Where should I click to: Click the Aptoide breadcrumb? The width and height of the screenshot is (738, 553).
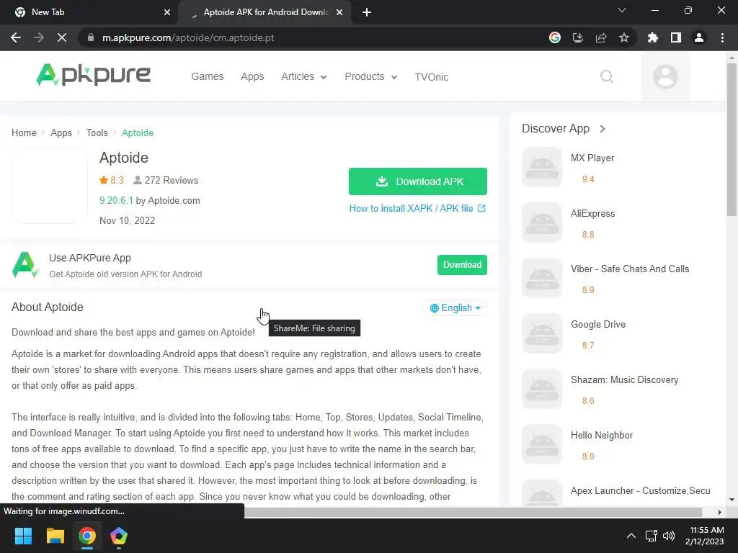pyautogui.click(x=138, y=132)
